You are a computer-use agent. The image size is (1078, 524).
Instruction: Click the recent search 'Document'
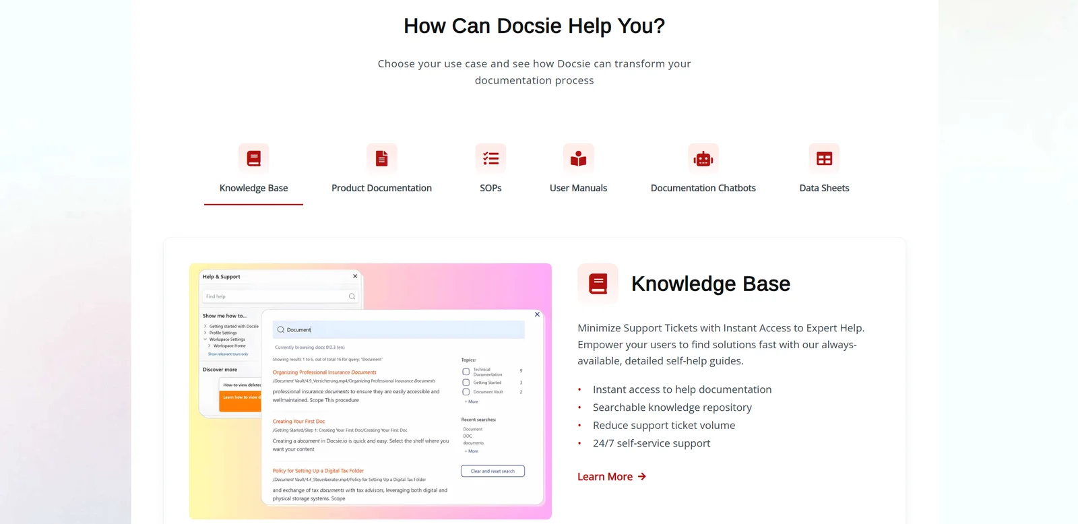coord(473,429)
